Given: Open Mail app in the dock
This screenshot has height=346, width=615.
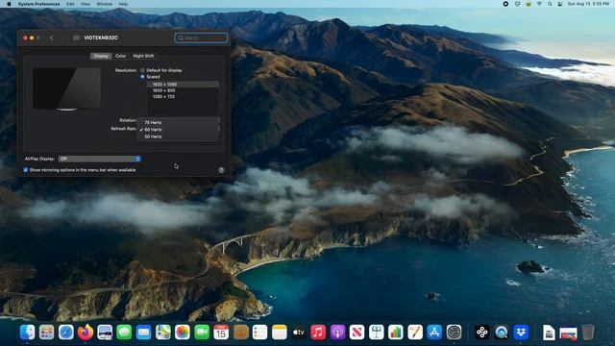Looking at the screenshot, I should coord(143,333).
